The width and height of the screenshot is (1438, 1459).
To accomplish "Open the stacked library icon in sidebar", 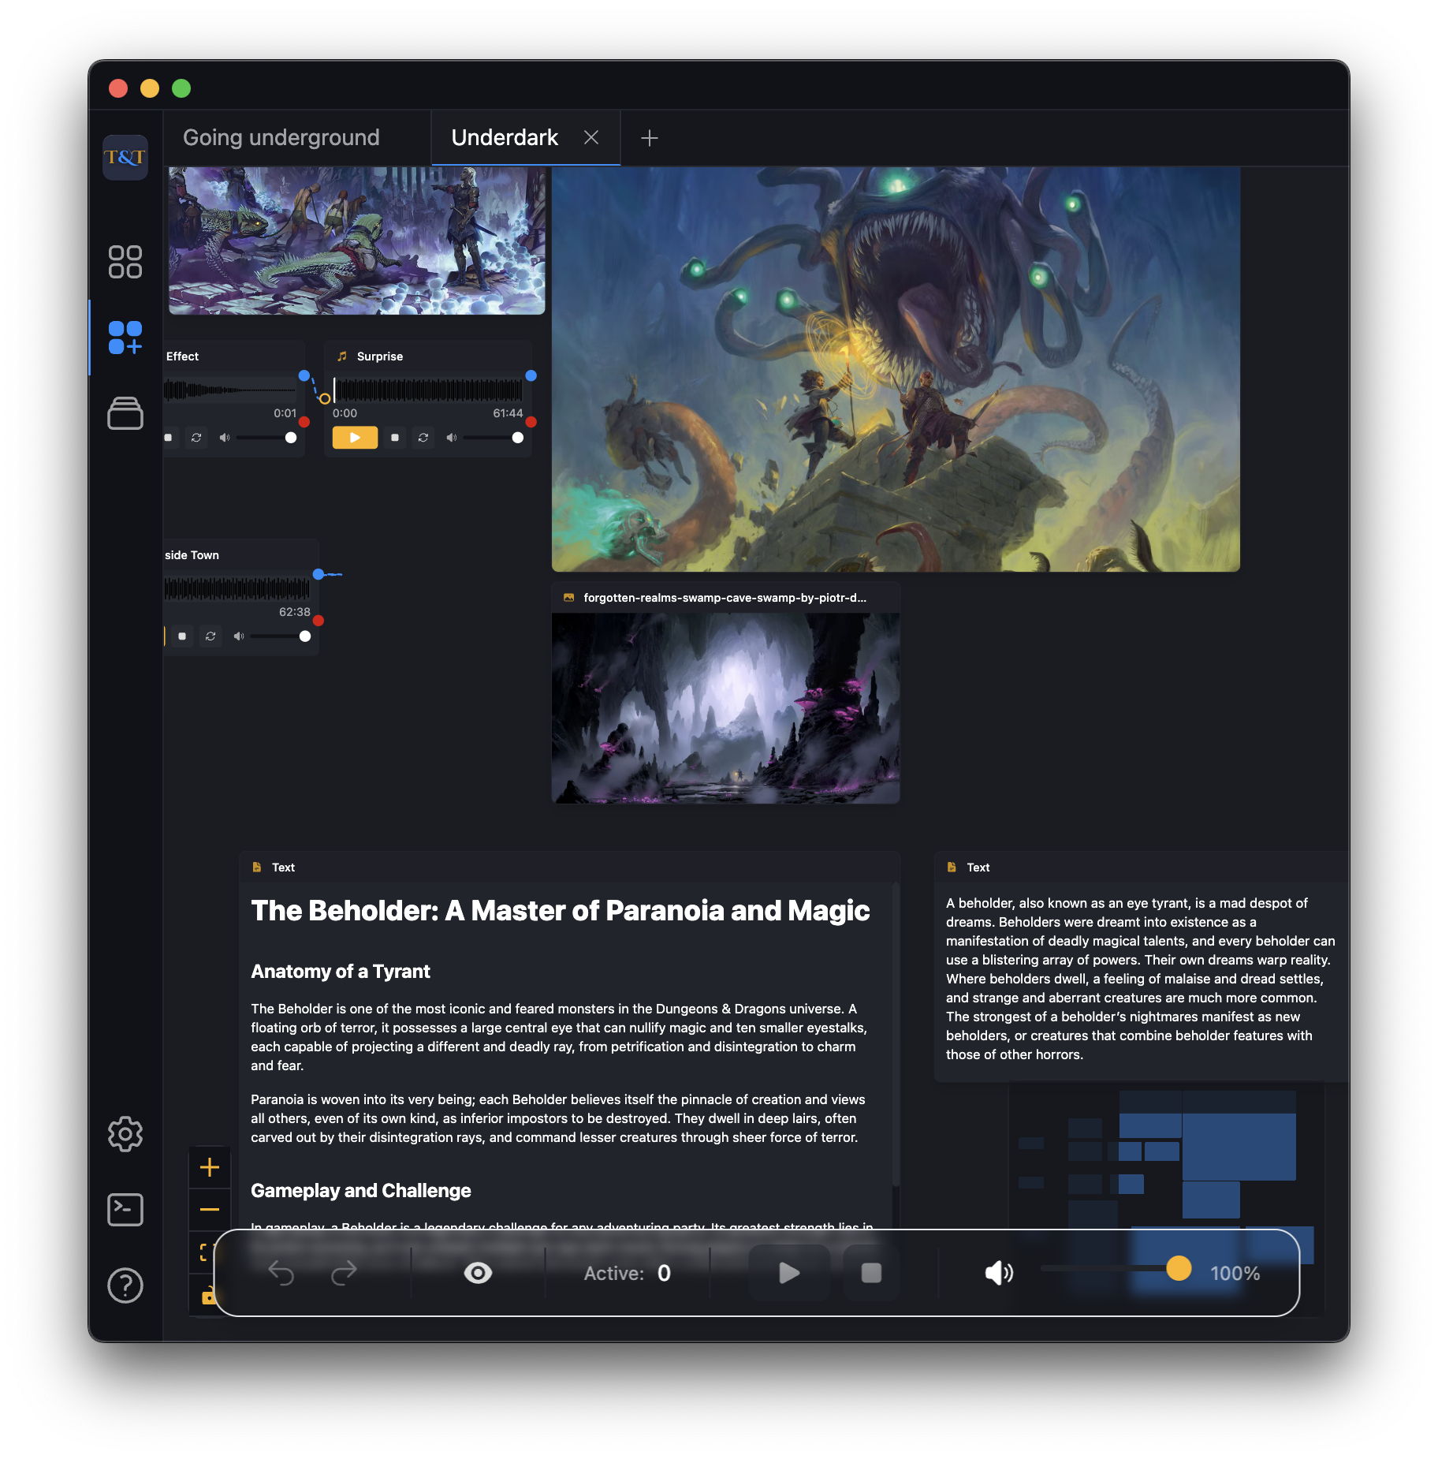I will click(125, 413).
